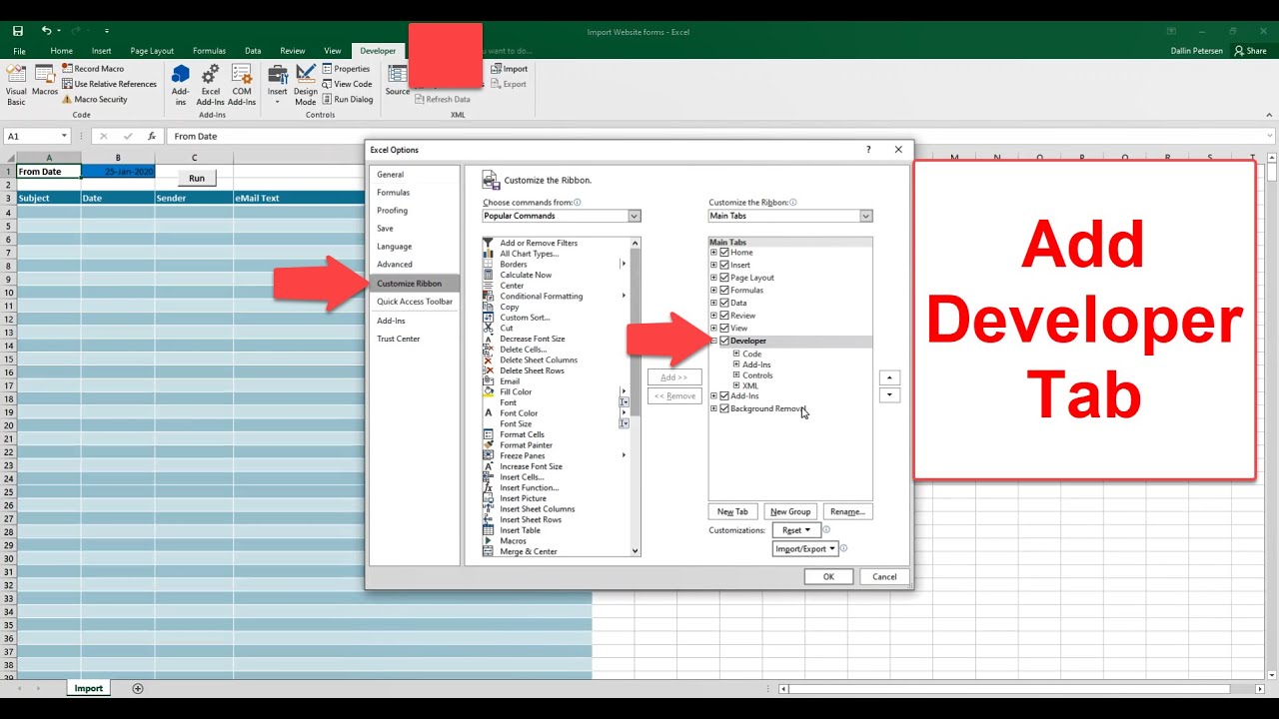Image resolution: width=1279 pixels, height=719 pixels.
Task: Expand the XML group under Developer
Action: [x=736, y=385]
